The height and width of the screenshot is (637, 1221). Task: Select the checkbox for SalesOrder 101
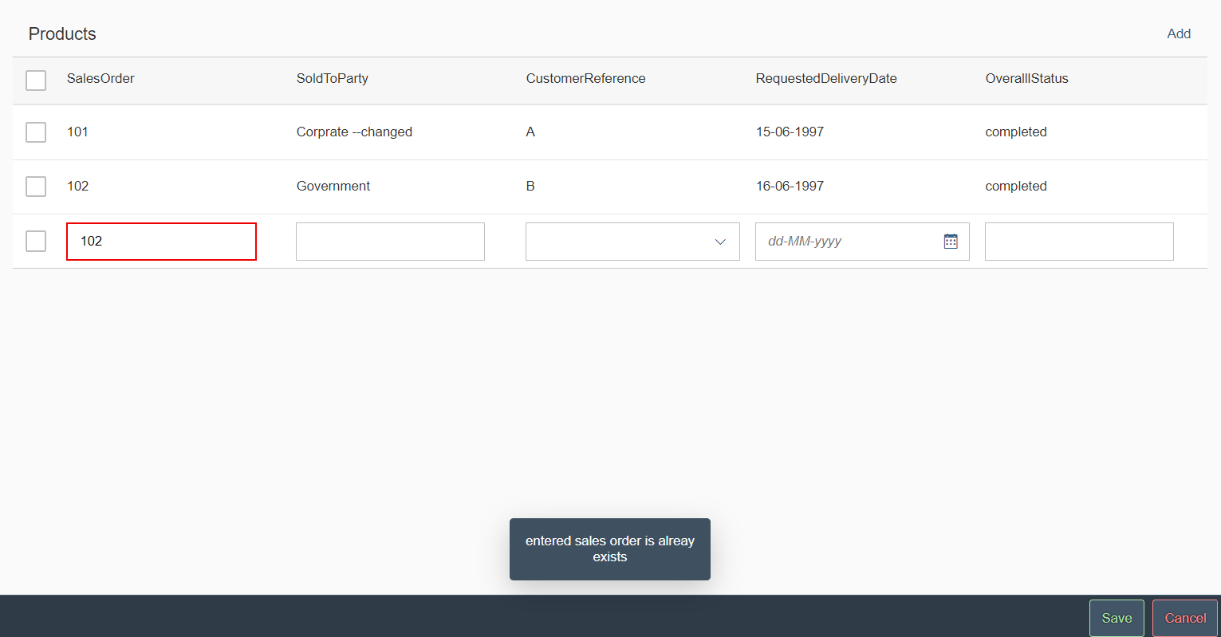tap(36, 132)
